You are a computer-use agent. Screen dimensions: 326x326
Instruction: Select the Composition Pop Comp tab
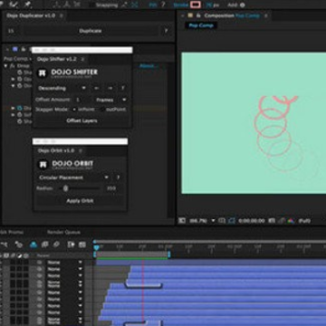pos(232,15)
